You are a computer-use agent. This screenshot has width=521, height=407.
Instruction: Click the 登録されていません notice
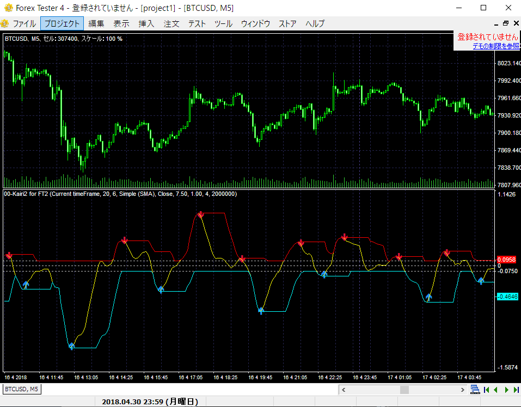487,37
